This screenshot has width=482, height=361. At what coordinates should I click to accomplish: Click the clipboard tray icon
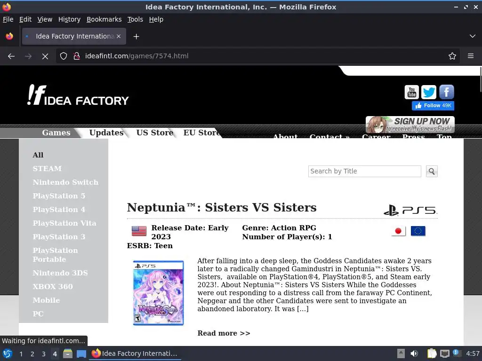pyautogui.click(x=432, y=353)
